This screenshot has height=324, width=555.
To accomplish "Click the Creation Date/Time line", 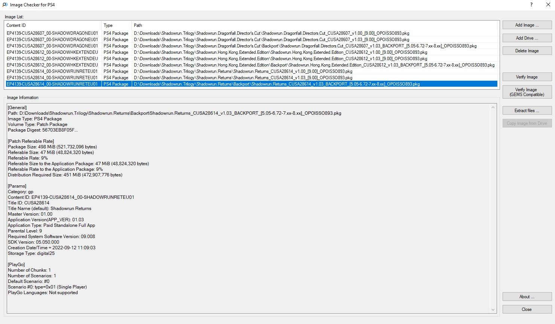I will click(52, 248).
